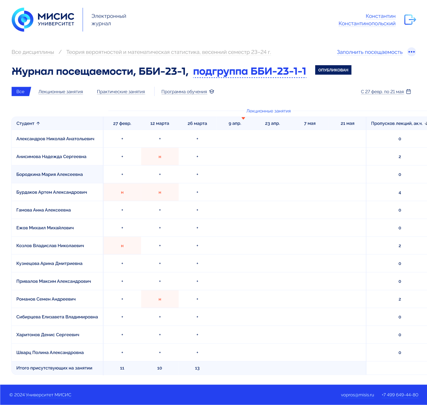This screenshot has width=427, height=405.
Task: Switch to the Лекционные занятия tab
Action: [x=61, y=91]
